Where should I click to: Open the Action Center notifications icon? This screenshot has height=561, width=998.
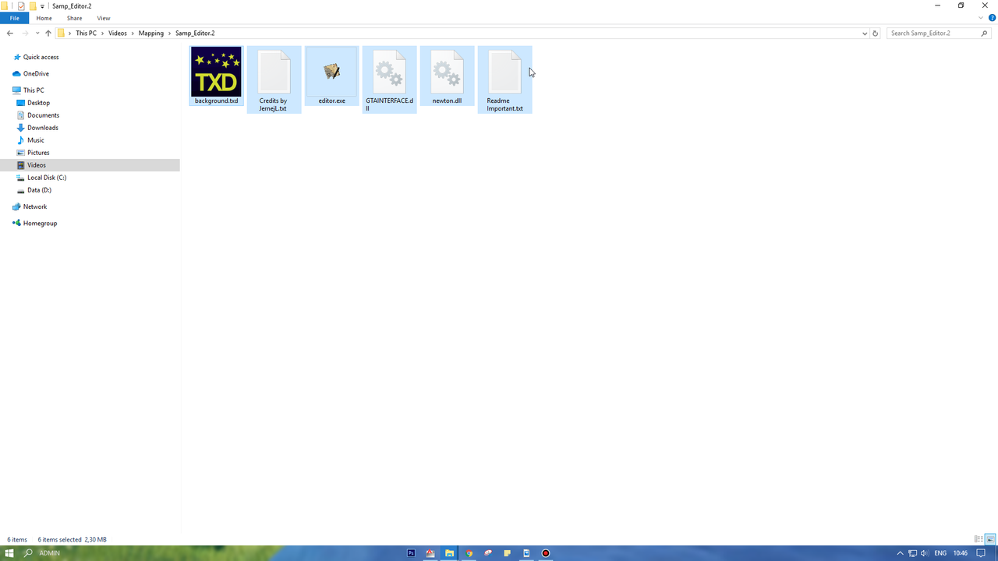pos(982,553)
